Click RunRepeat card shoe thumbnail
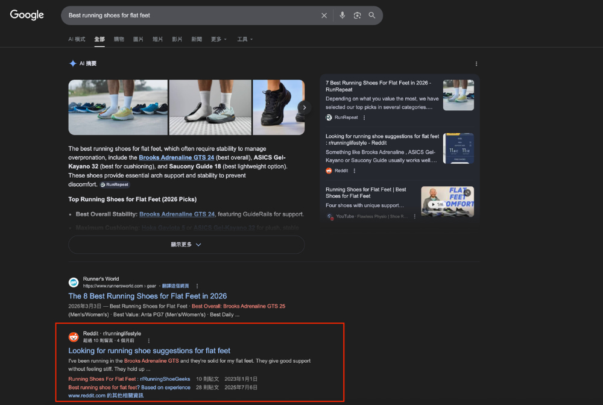The image size is (603, 405). click(x=458, y=95)
